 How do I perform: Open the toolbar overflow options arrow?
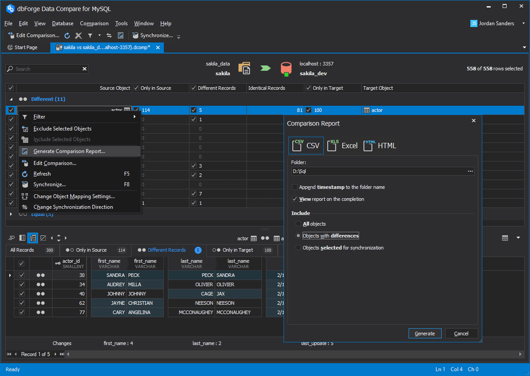point(178,36)
